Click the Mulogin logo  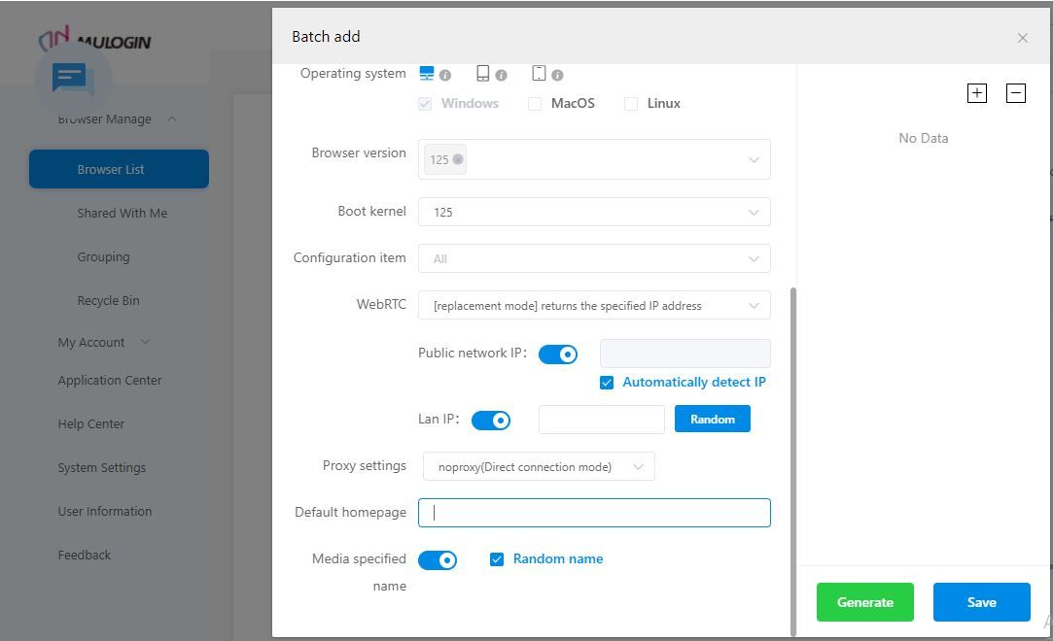[x=94, y=40]
